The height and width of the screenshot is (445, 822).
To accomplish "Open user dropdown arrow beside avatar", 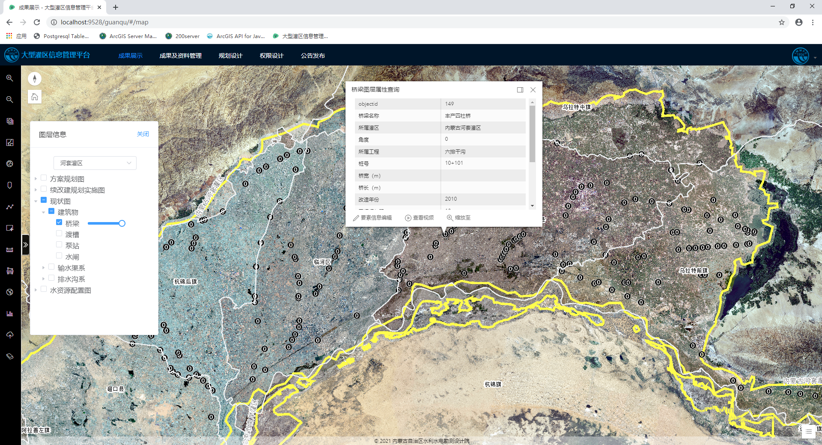I will coord(815,58).
